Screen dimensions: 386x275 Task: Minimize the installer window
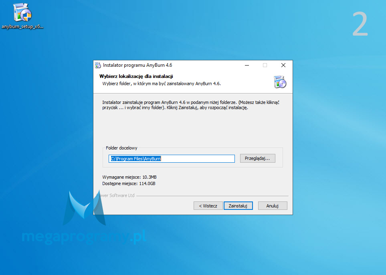[x=247, y=65]
